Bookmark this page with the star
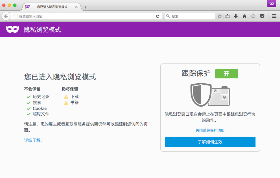280x178 pixels. tap(220, 16)
